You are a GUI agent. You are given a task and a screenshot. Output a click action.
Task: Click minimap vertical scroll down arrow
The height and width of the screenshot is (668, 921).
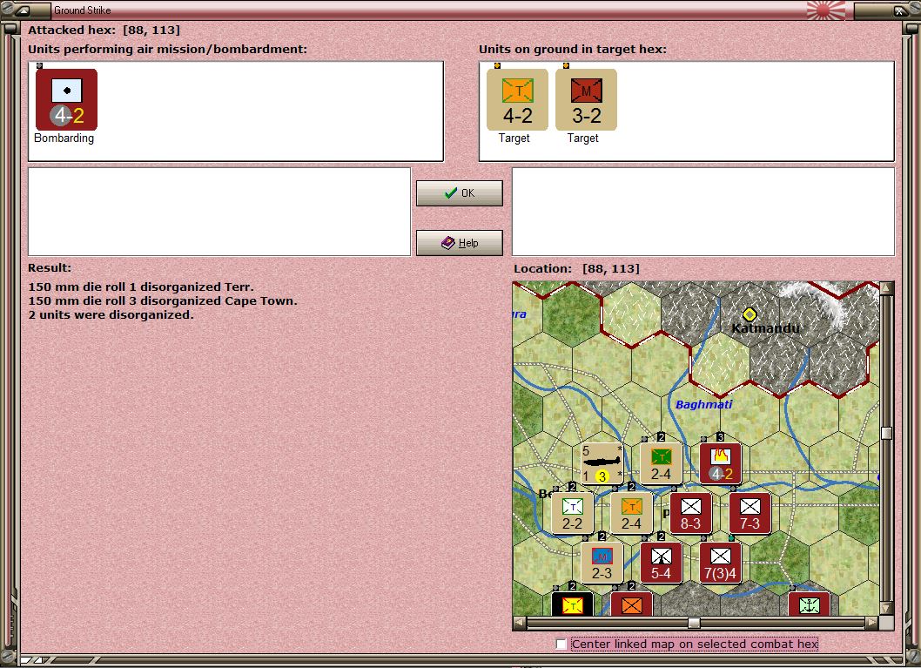[x=886, y=608]
